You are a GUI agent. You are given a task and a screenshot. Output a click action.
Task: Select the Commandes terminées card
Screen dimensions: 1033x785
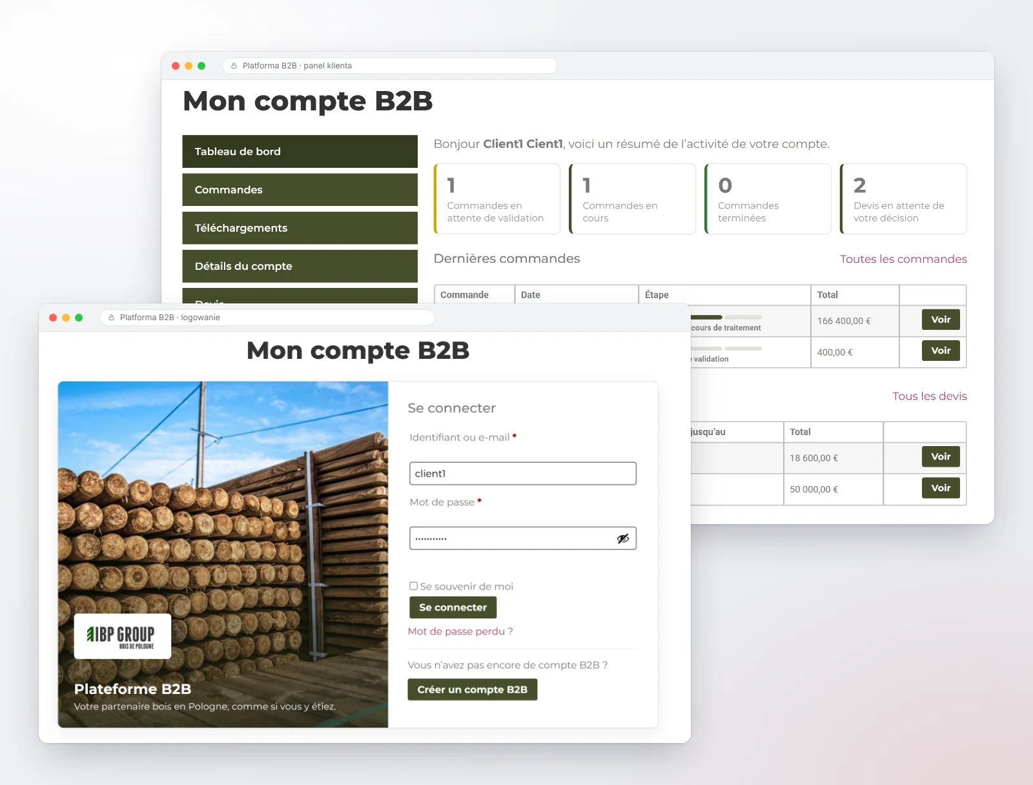(x=768, y=199)
